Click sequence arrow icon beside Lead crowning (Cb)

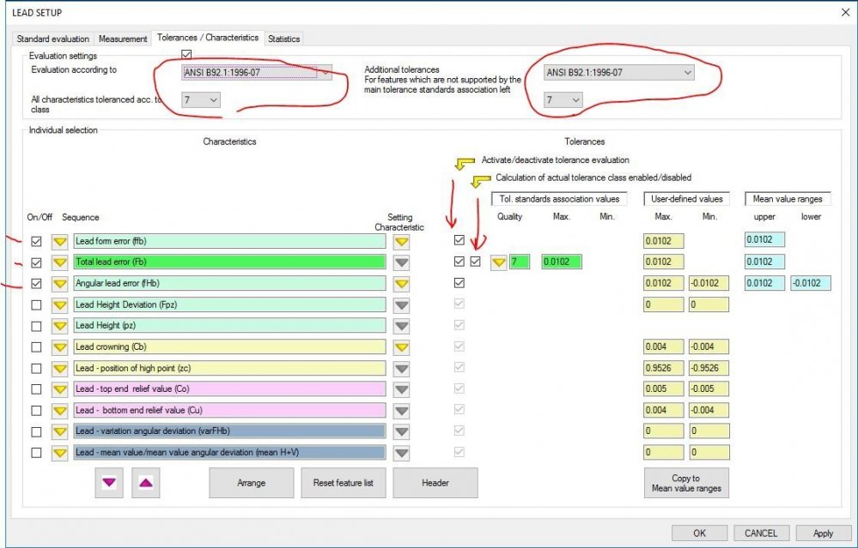[60, 346]
